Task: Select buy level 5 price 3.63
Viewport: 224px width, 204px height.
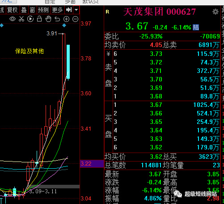Action: 156,139
